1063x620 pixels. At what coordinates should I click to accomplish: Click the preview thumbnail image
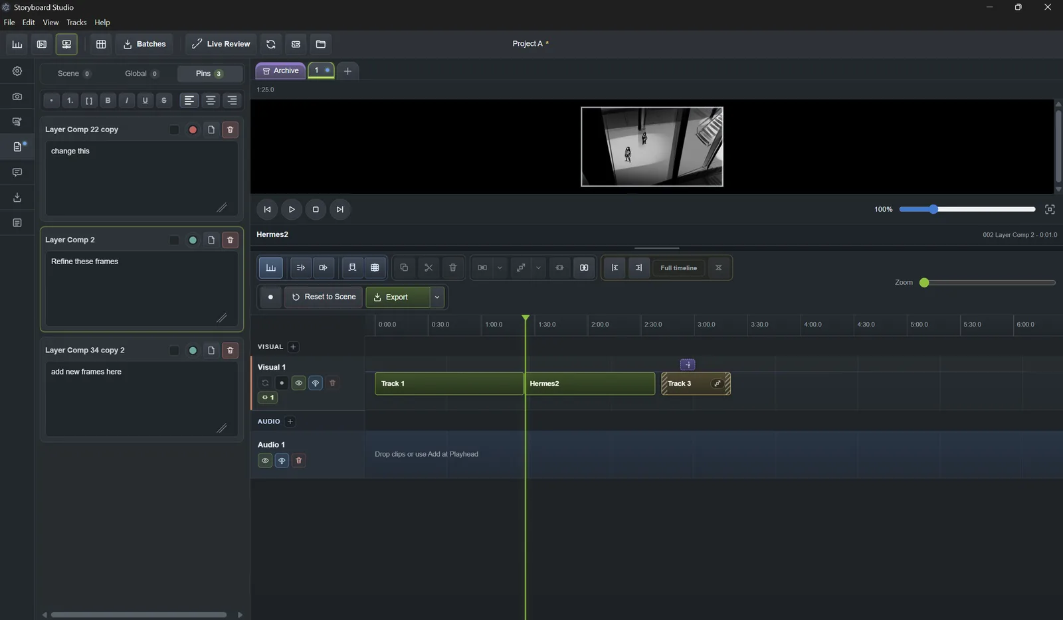click(x=652, y=147)
